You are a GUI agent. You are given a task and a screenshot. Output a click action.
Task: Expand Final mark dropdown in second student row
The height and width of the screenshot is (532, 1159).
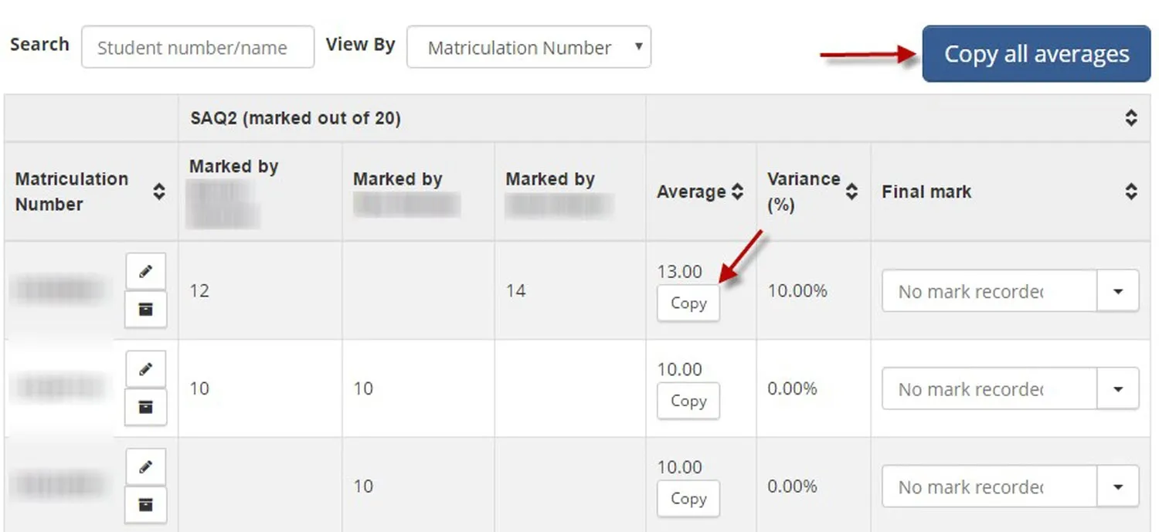click(x=1118, y=389)
